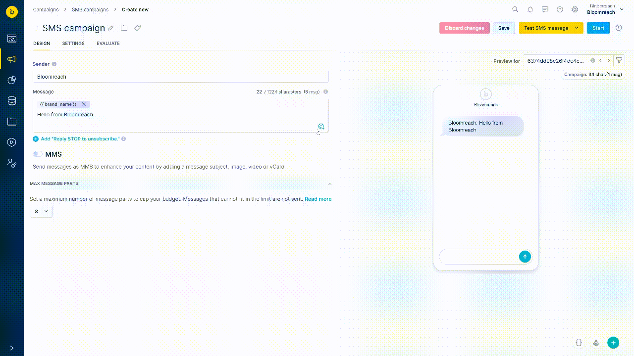Click the send arrow in phone preview
The image size is (634, 356).
pos(525,256)
